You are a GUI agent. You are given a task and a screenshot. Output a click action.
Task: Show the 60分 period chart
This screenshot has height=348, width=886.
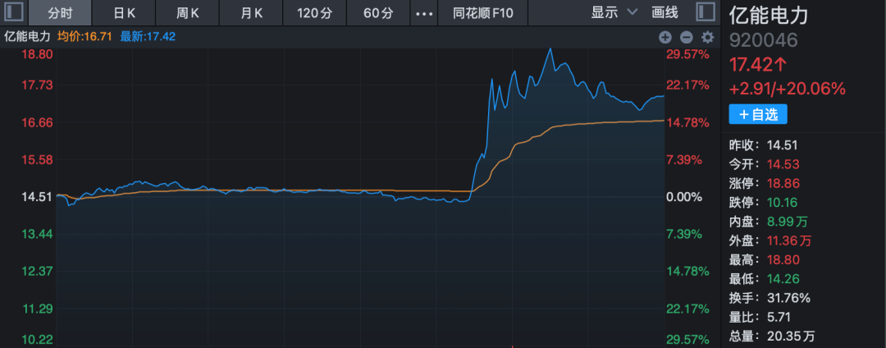pos(377,13)
